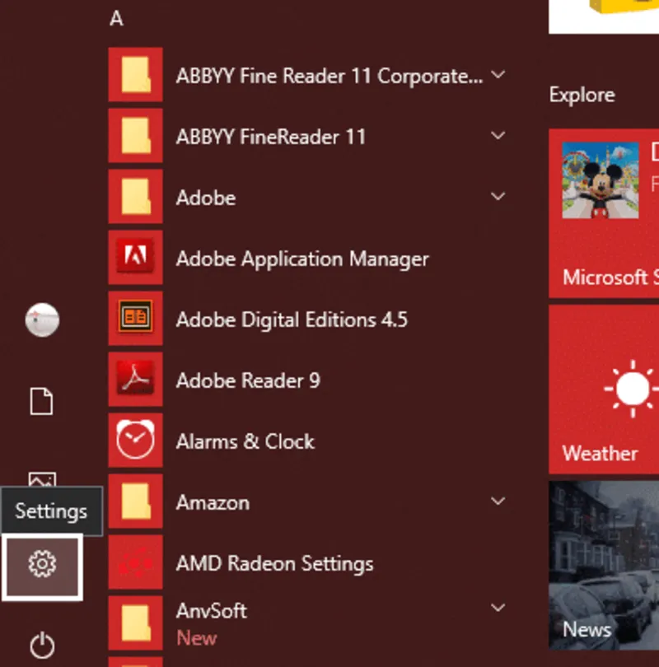Open the Documents icon in sidebar
659x667 pixels.
tap(41, 402)
